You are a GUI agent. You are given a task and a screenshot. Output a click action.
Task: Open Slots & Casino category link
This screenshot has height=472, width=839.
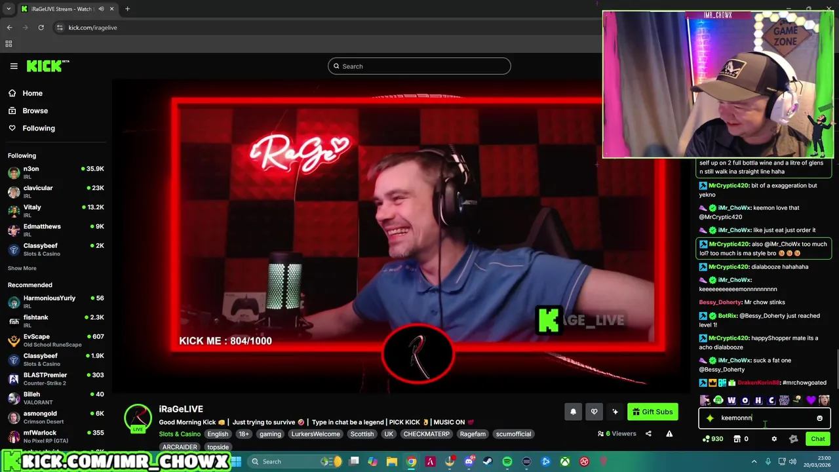tap(180, 434)
